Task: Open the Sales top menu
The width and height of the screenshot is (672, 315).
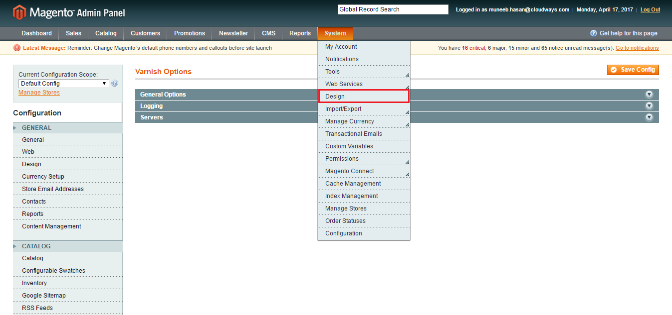Action: click(73, 33)
